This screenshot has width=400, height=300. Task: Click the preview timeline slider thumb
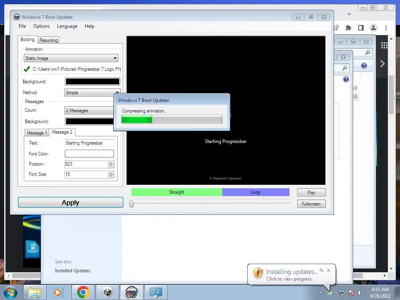pos(131,204)
